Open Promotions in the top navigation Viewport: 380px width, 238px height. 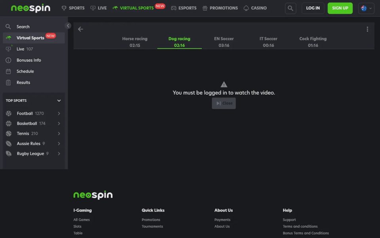point(220,8)
